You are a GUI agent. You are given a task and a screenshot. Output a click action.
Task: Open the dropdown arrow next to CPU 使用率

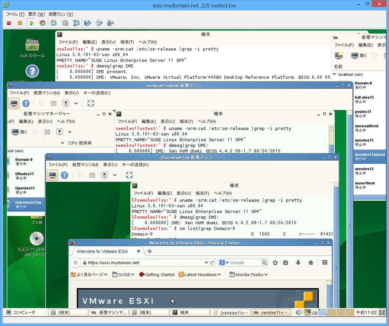point(63,143)
